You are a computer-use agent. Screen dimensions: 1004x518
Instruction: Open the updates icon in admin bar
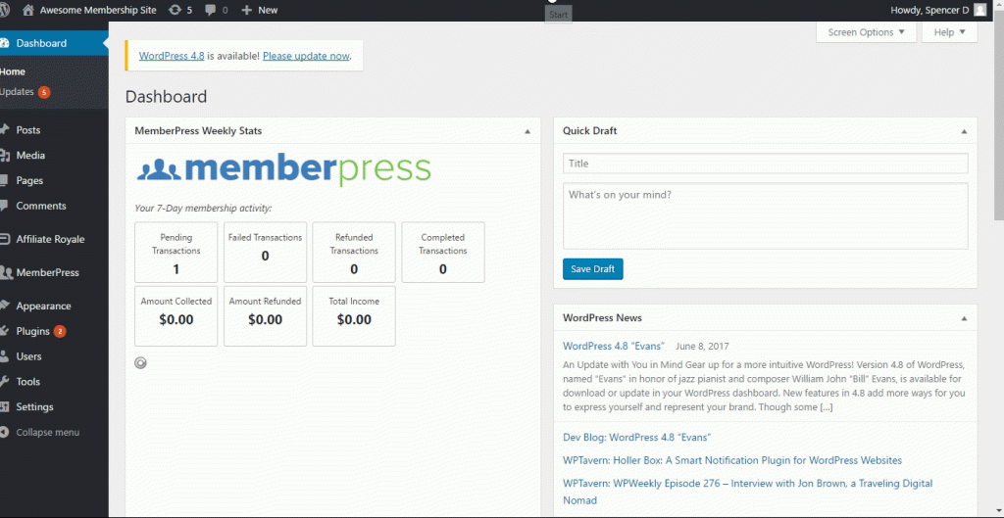tap(175, 10)
